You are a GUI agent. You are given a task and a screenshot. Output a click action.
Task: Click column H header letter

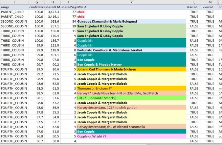tap(53, 2)
